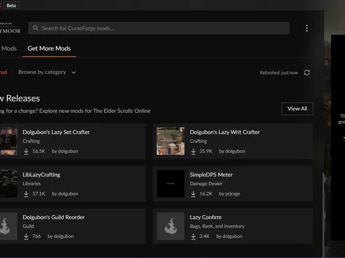Open the SimpleDPS Meter mod title
This screenshot has width=345, height=258.
(x=211, y=175)
